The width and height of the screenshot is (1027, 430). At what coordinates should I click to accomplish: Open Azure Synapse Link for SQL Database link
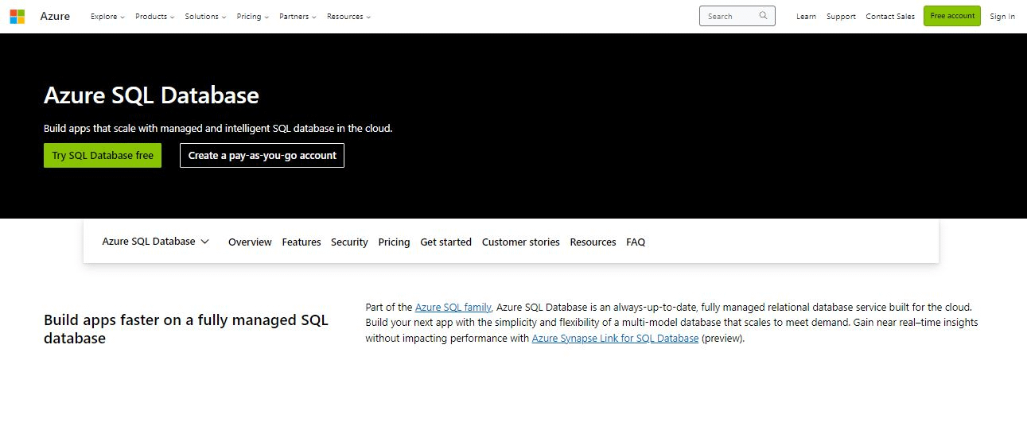click(615, 338)
